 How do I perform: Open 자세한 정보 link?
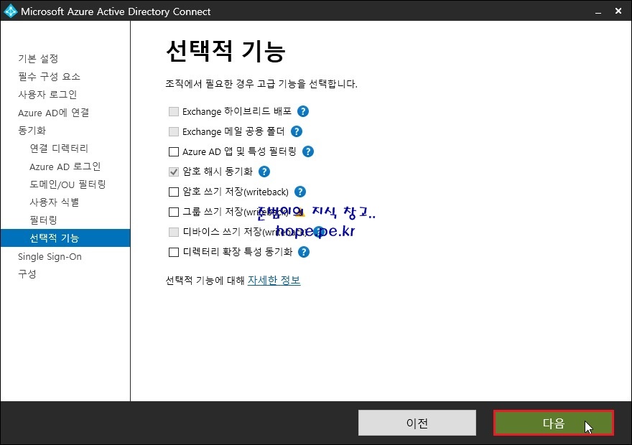274,281
